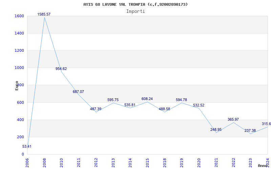Select the 1585.57 data label

coord(44,14)
